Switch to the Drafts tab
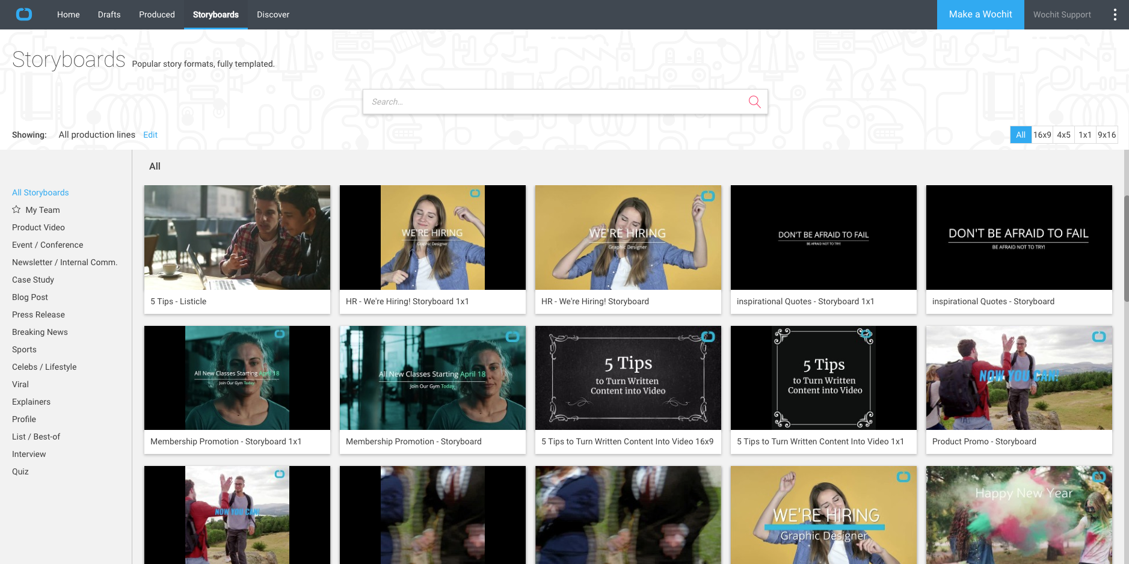Viewport: 1129px width, 564px height. pyautogui.click(x=109, y=14)
